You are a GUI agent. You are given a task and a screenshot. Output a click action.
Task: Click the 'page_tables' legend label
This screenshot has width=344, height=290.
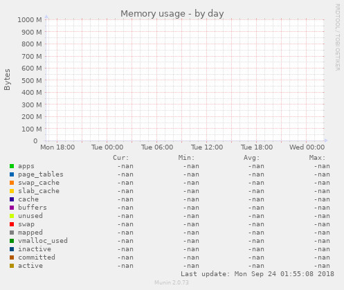click(x=41, y=174)
